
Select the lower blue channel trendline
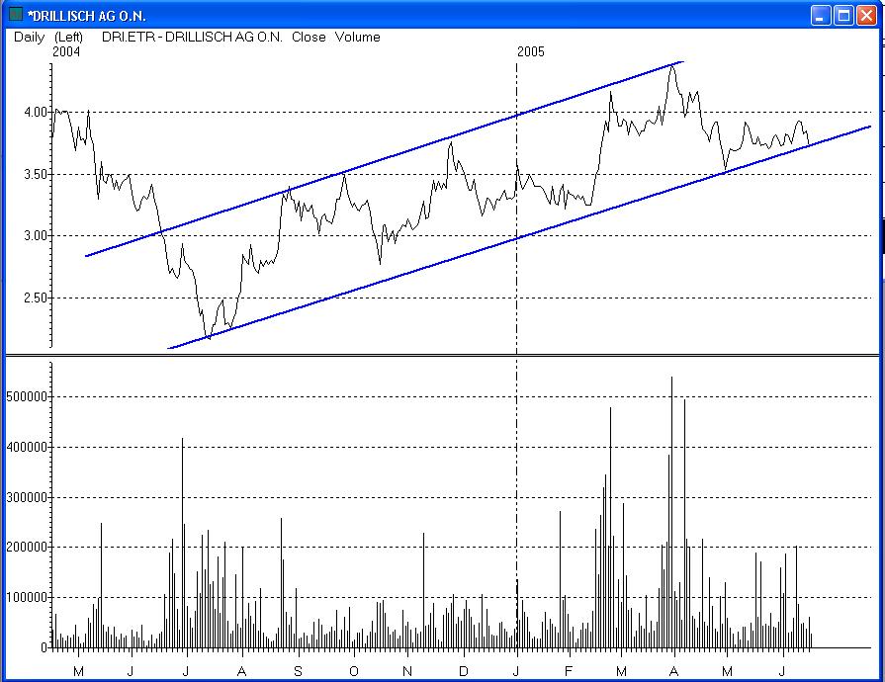(x=519, y=237)
